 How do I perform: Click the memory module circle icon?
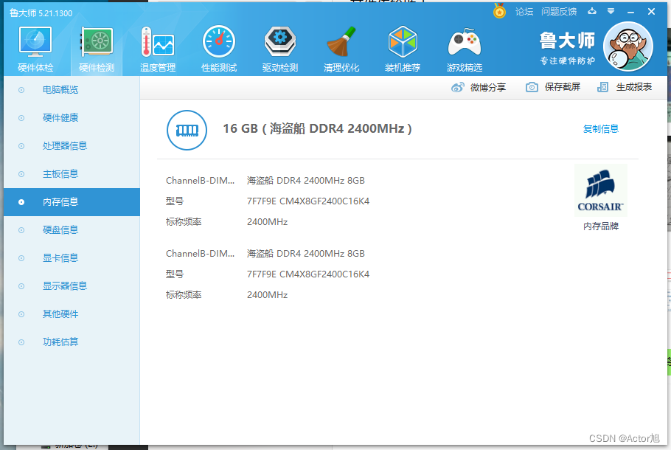(187, 130)
